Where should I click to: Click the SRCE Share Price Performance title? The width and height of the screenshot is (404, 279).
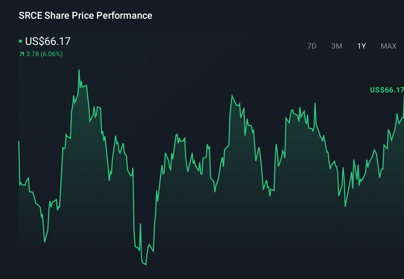(85, 15)
